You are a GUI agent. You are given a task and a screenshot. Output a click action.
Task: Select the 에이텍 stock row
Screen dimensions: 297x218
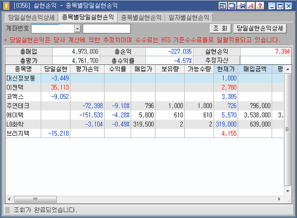[x=145, y=115]
